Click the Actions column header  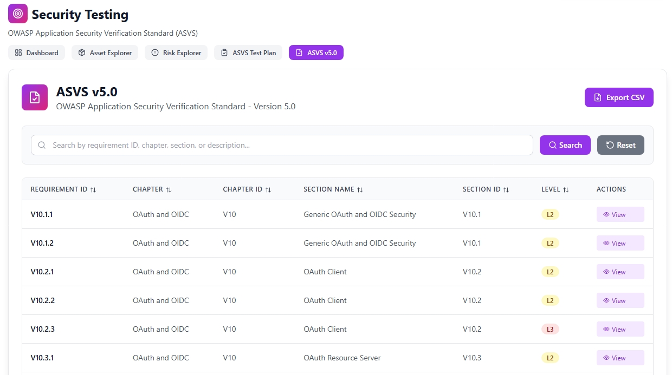[x=611, y=189]
